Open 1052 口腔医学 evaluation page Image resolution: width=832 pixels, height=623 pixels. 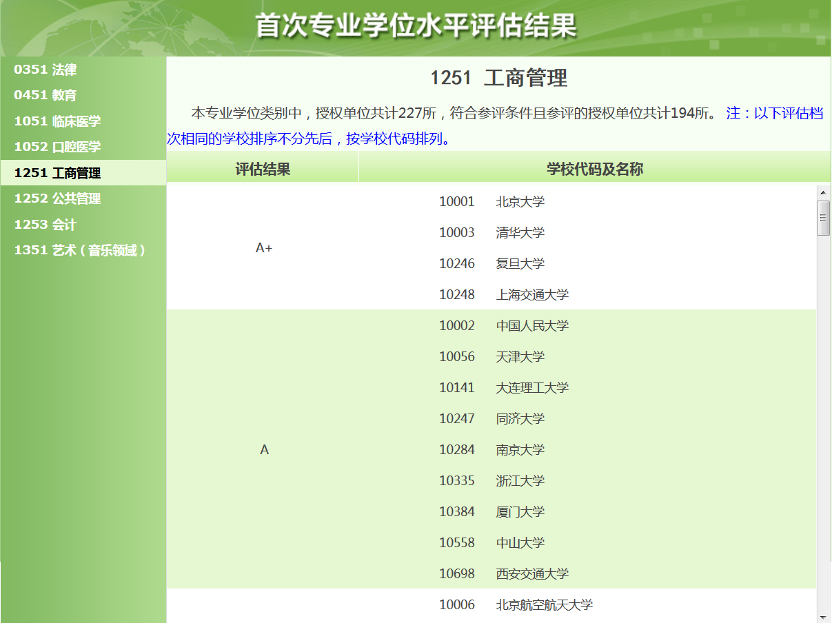57,147
